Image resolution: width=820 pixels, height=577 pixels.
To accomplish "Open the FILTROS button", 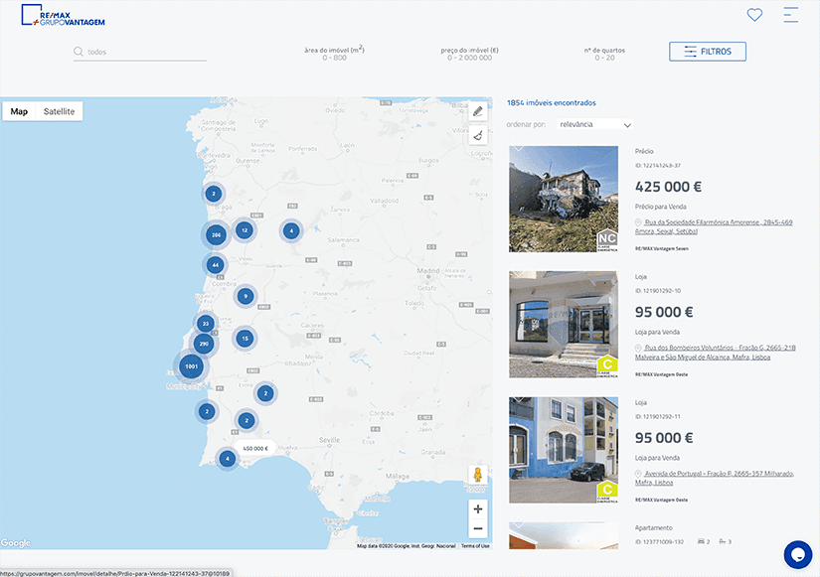I will (x=709, y=51).
